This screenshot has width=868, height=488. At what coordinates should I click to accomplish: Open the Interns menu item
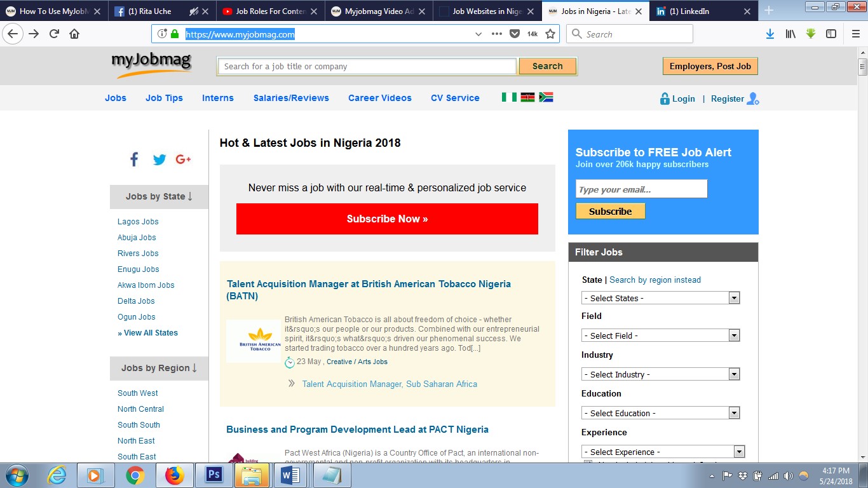218,98
